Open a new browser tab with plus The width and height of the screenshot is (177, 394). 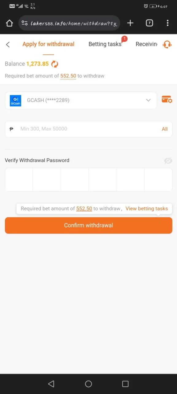tap(130, 23)
